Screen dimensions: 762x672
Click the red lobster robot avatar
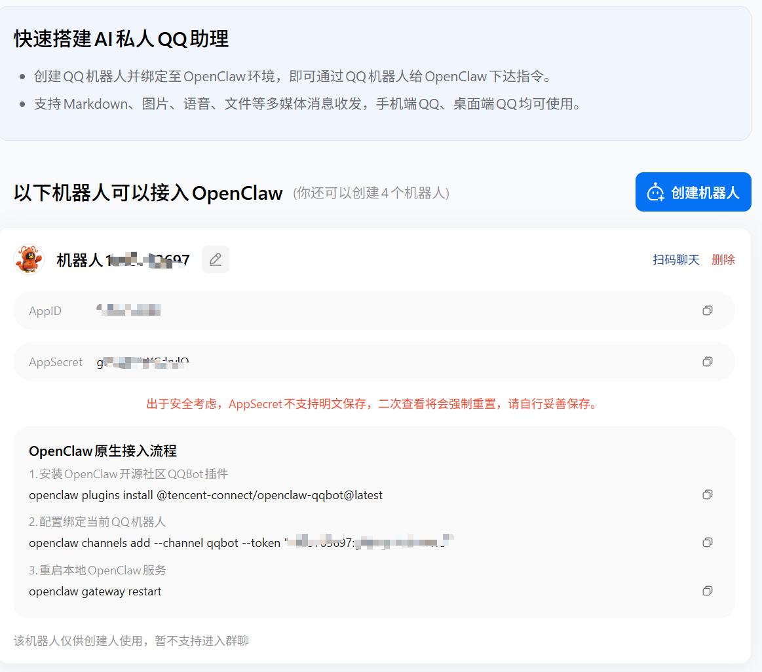[29, 259]
